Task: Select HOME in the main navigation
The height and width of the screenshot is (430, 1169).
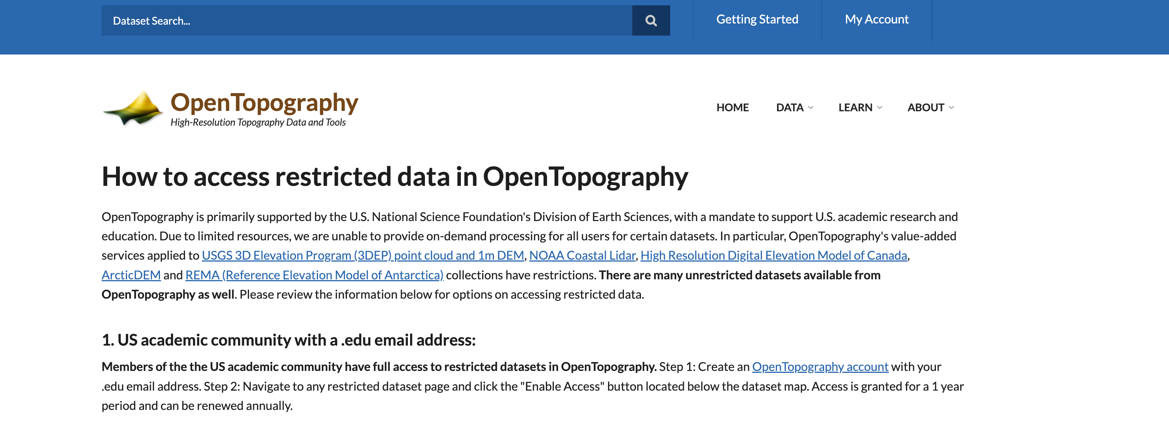Action: coord(732,107)
